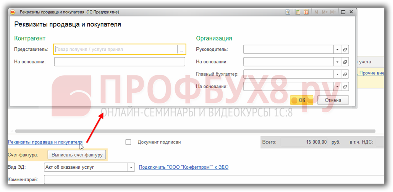
Task: Click the в т.ч. НДС label
Action: [361, 142]
